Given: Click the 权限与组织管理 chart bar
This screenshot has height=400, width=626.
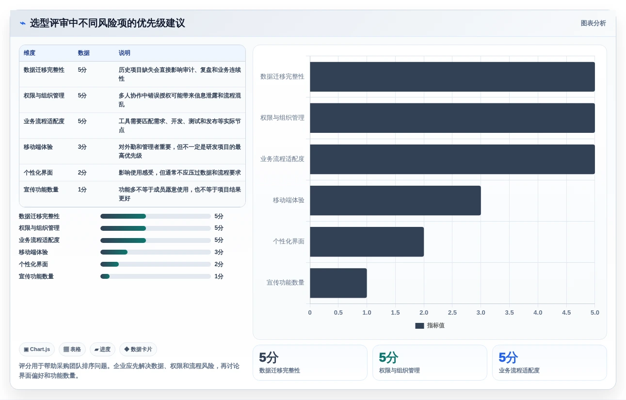Looking at the screenshot, I should pos(452,118).
